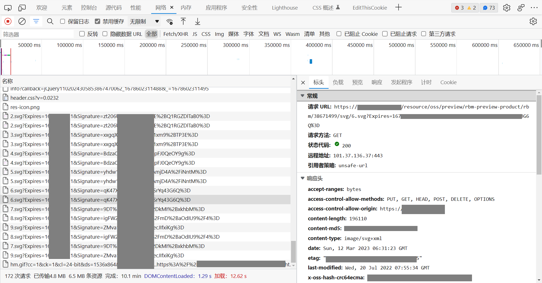Viewport: 542px width, 283px height.
Task: Check the 隐藏数据 URL option
Action: point(105,34)
